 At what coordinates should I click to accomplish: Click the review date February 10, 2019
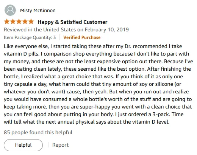click(x=107, y=30)
